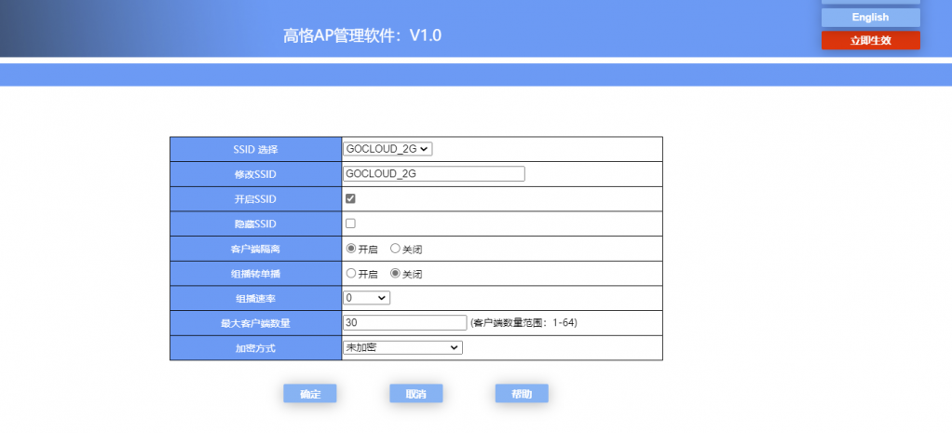This screenshot has width=952, height=433.
Task: Click the 最大客户端数量 input field
Action: pos(404,322)
